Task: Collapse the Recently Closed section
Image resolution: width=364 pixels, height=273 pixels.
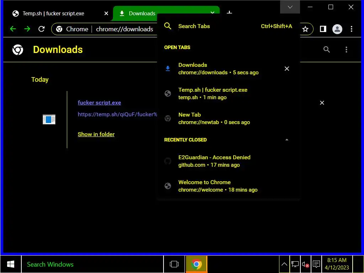Action: [x=287, y=140]
